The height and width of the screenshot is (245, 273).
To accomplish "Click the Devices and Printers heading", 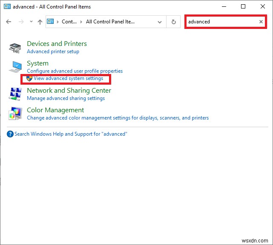I will point(57,43).
